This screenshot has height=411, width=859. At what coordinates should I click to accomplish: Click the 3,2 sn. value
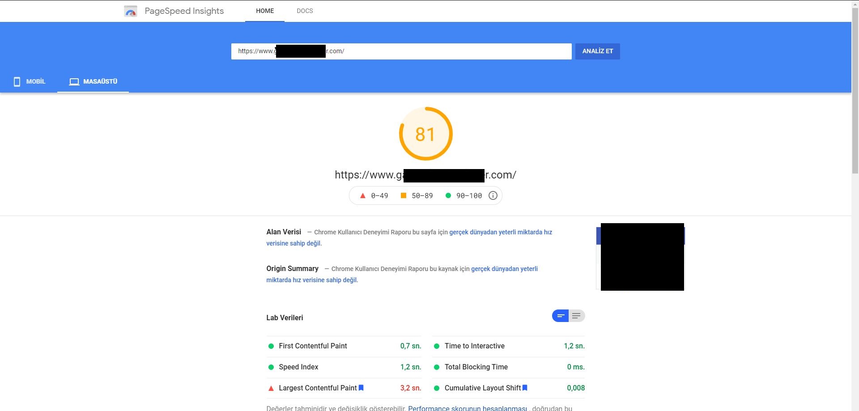tap(411, 388)
